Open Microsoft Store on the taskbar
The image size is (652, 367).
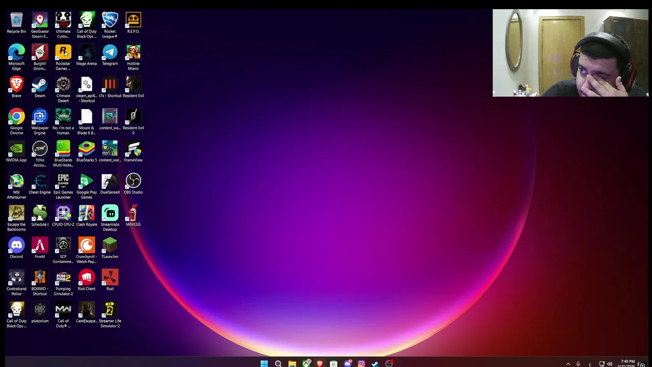[x=334, y=363]
